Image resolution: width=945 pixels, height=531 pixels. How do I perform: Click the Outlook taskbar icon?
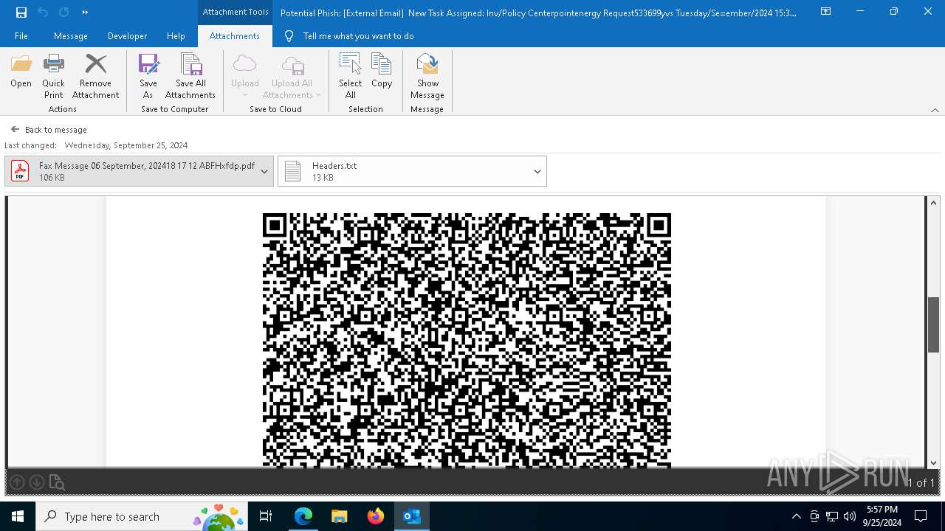(411, 516)
